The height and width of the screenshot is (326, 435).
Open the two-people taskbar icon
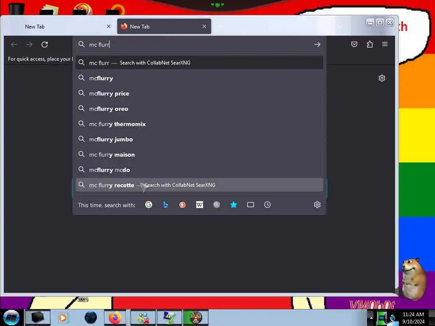(143, 318)
